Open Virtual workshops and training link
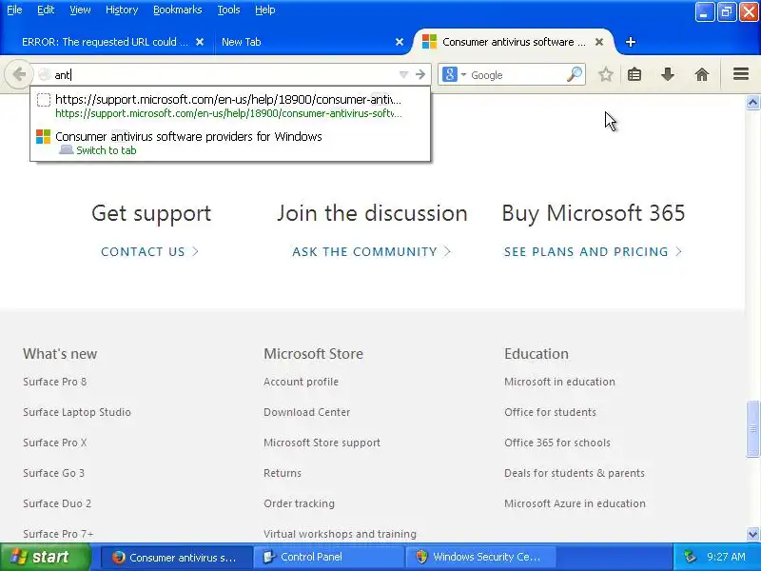Screen dimensions: 761x571 [340, 534]
